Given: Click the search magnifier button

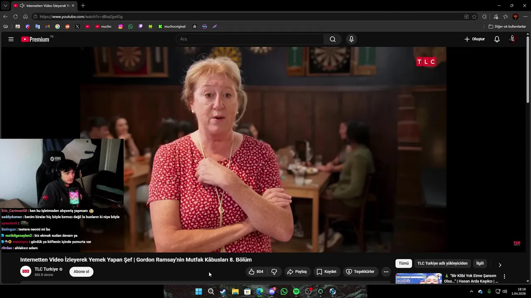Looking at the screenshot, I should point(333,39).
